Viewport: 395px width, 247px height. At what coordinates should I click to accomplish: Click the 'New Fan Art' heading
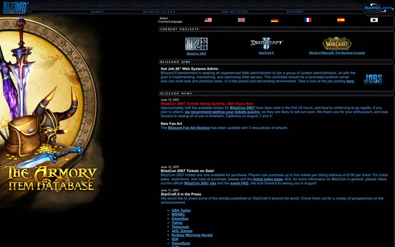pyautogui.click(x=171, y=124)
